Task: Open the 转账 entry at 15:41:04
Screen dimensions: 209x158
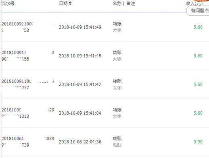Action: click(x=117, y=110)
